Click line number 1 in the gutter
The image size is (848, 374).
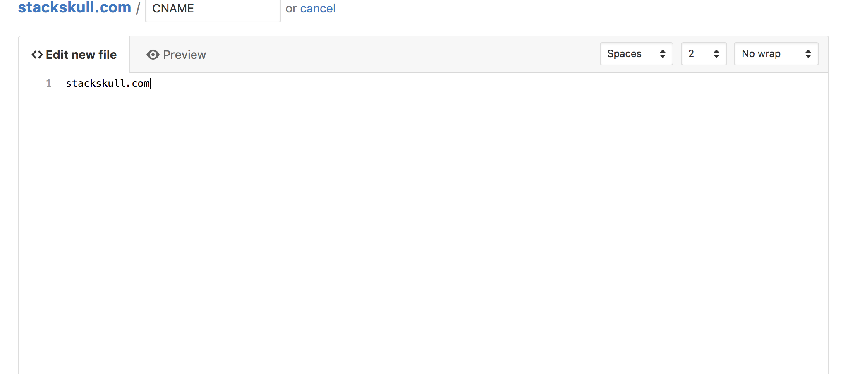pyautogui.click(x=49, y=84)
